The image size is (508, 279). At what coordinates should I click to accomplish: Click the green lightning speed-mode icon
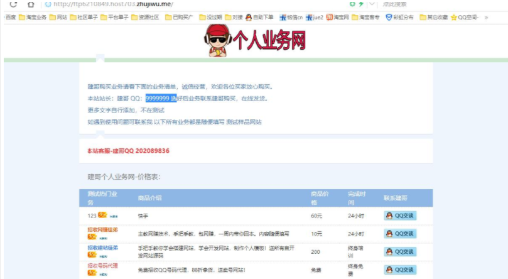coord(361,4)
